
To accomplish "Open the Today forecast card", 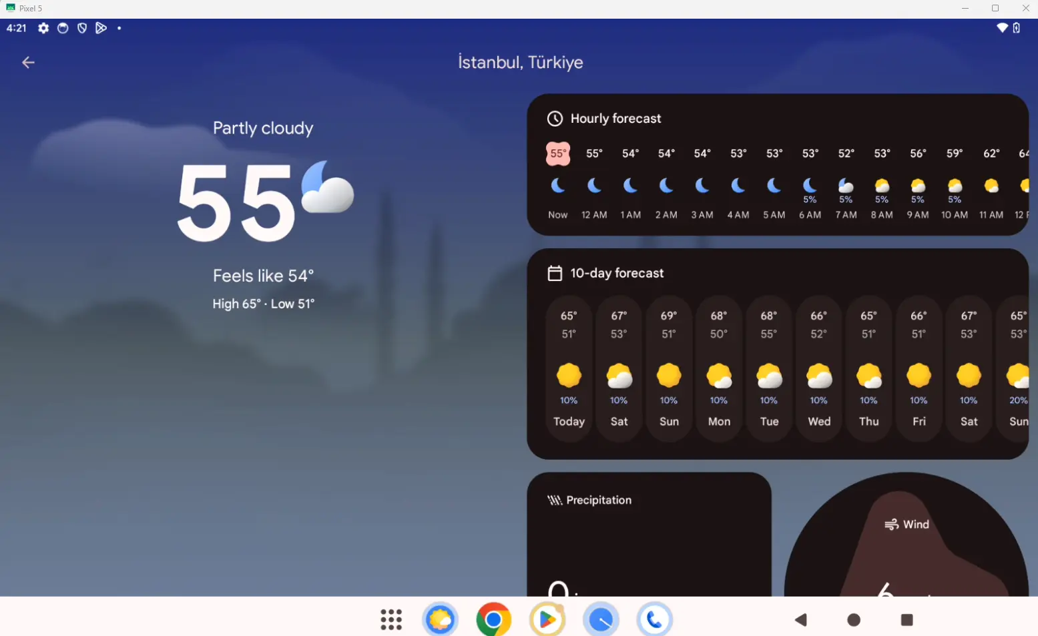I will [569, 368].
